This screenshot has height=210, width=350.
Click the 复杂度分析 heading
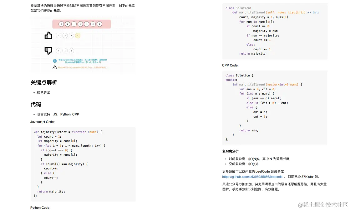pos(231,151)
